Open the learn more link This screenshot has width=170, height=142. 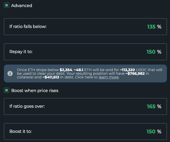[109, 77]
